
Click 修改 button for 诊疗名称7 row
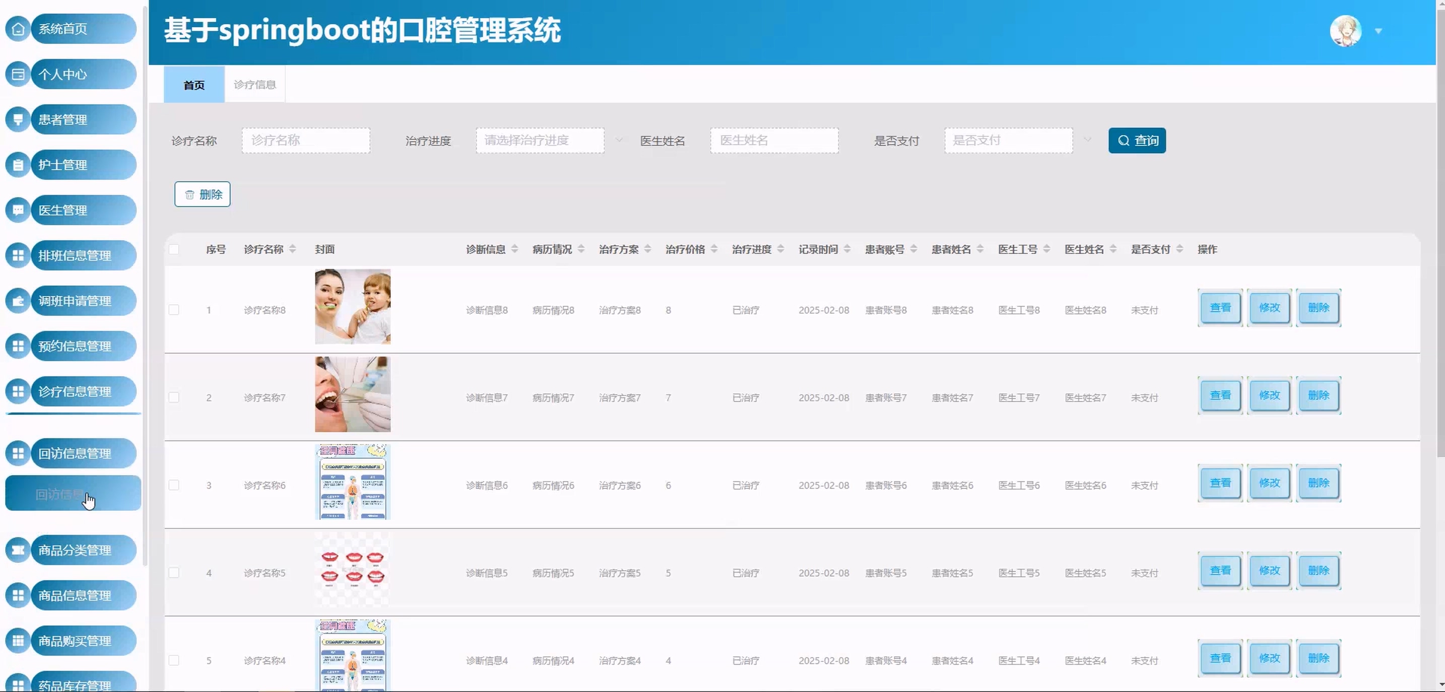pos(1269,395)
